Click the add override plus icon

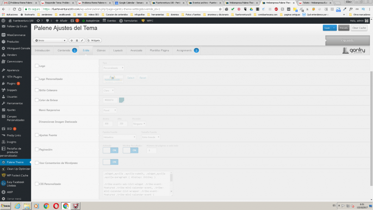[72, 40]
